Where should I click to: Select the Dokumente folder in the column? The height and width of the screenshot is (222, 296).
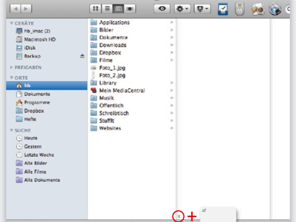(x=132, y=37)
